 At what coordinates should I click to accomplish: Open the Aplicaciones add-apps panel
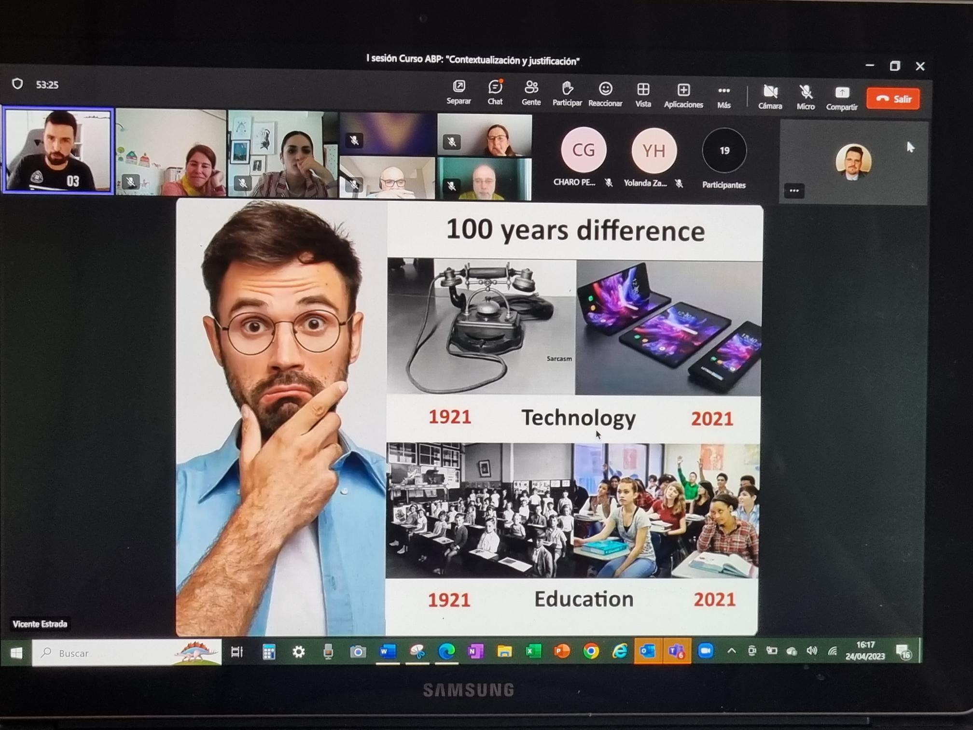[x=683, y=96]
